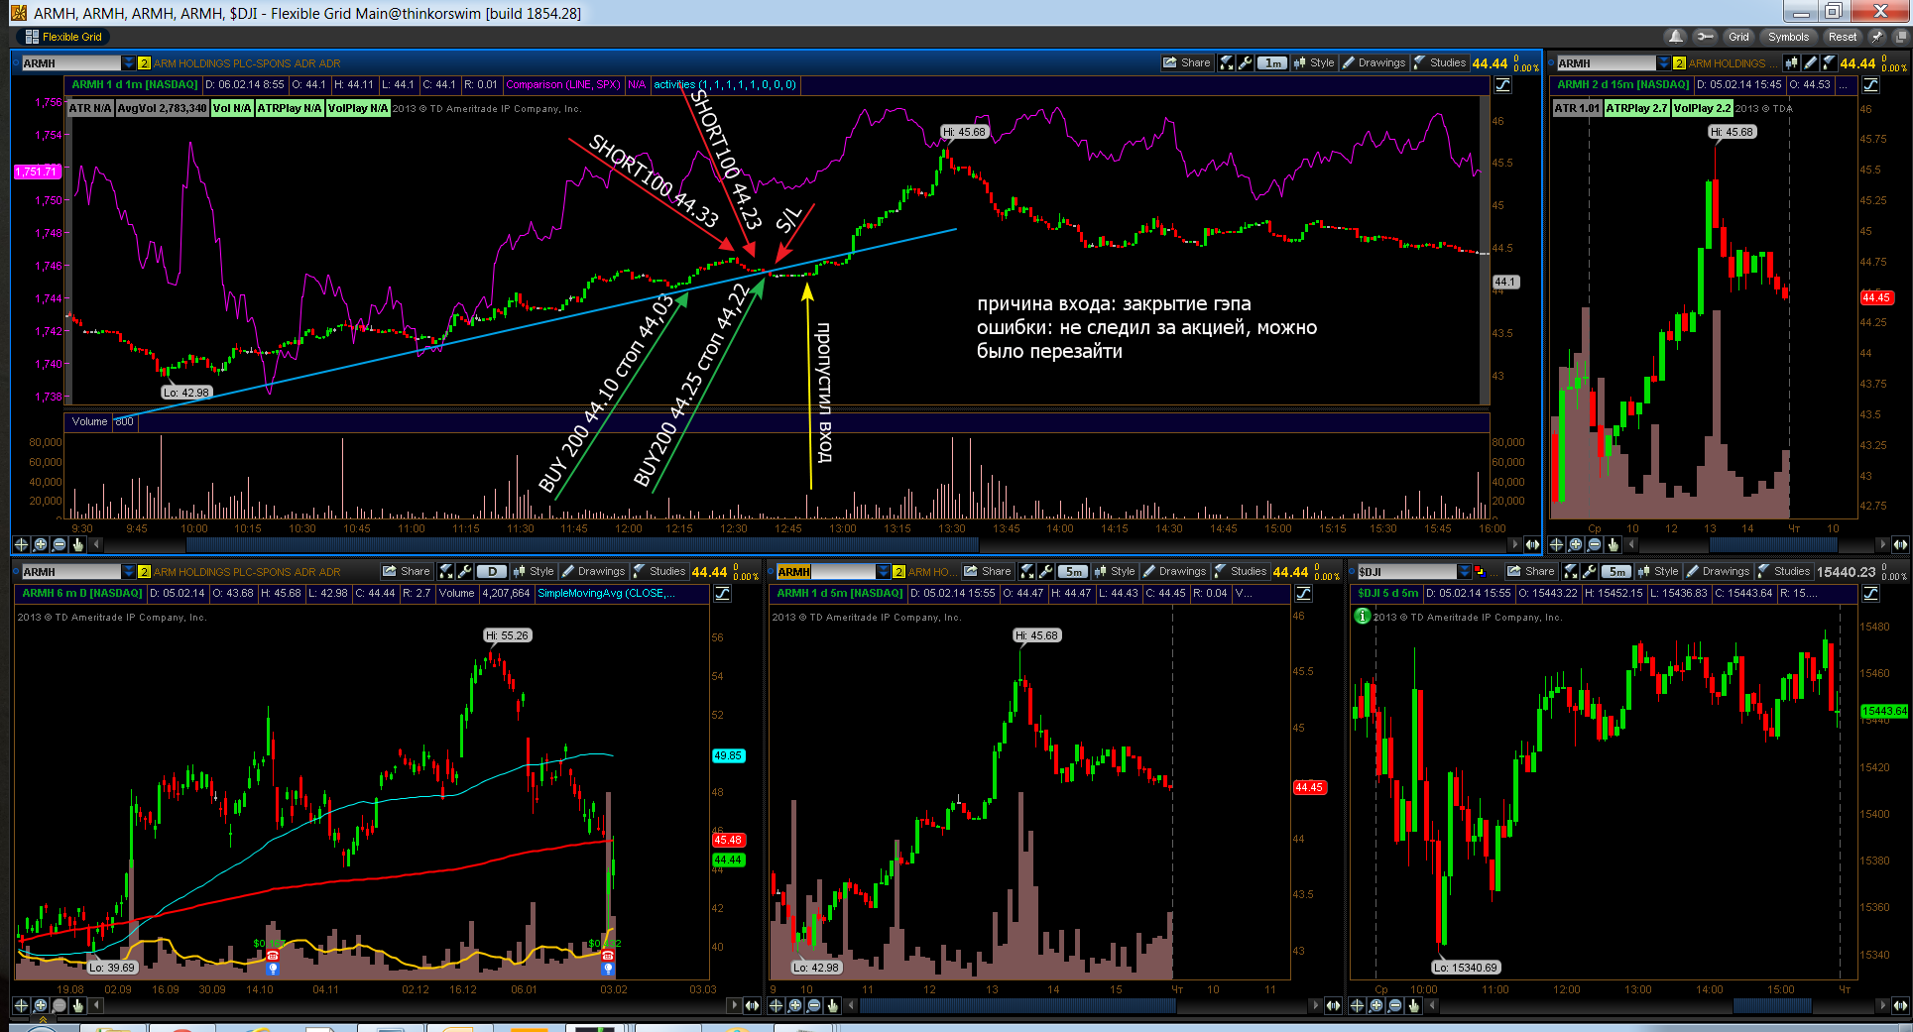Open the Drawings menu in the daily chart toolbar
Viewport: 1913px width, 1032px height.
click(593, 571)
